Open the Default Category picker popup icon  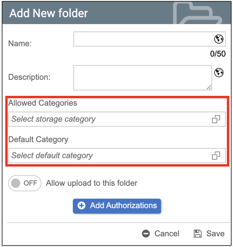pos(216,156)
